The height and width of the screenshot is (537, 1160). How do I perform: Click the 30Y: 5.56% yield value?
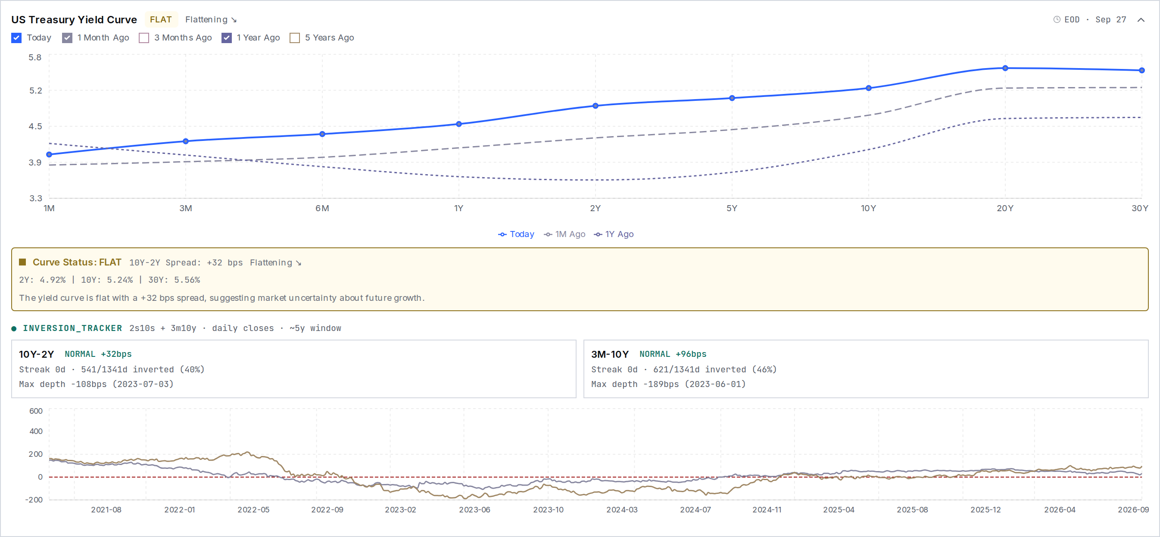click(x=174, y=280)
